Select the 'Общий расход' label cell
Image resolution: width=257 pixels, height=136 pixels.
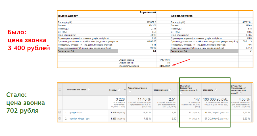pyautogui.click(x=126, y=60)
